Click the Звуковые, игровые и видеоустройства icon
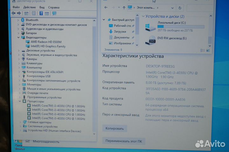Image resolution: width=229 pixels, height=152 pixels. pyautogui.click(x=23, y=55)
